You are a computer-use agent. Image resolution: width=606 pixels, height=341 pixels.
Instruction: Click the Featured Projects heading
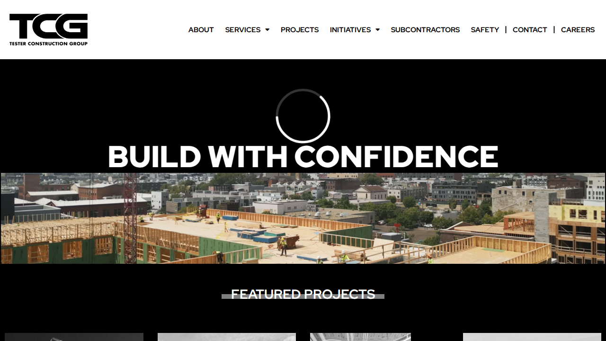[x=303, y=294]
